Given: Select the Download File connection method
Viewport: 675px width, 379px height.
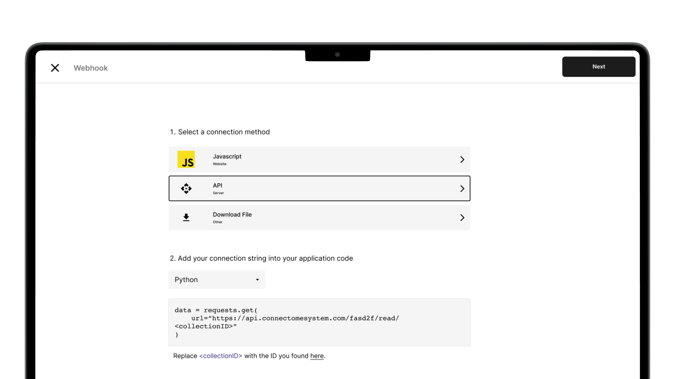Looking at the screenshot, I should [x=319, y=218].
